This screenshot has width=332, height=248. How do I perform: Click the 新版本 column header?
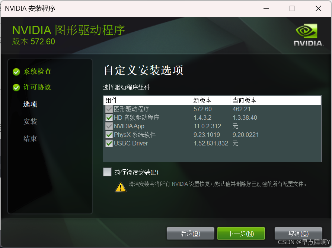(x=211, y=100)
